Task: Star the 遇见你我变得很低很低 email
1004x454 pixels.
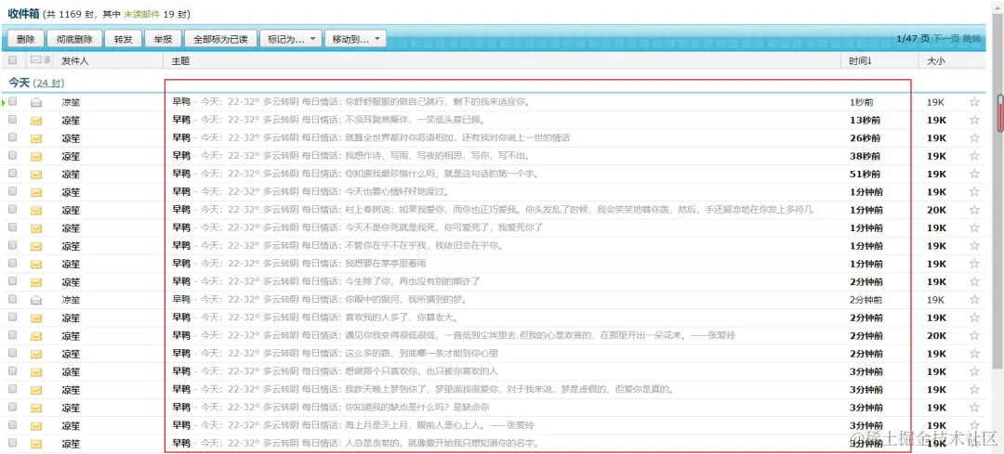Action: click(974, 335)
